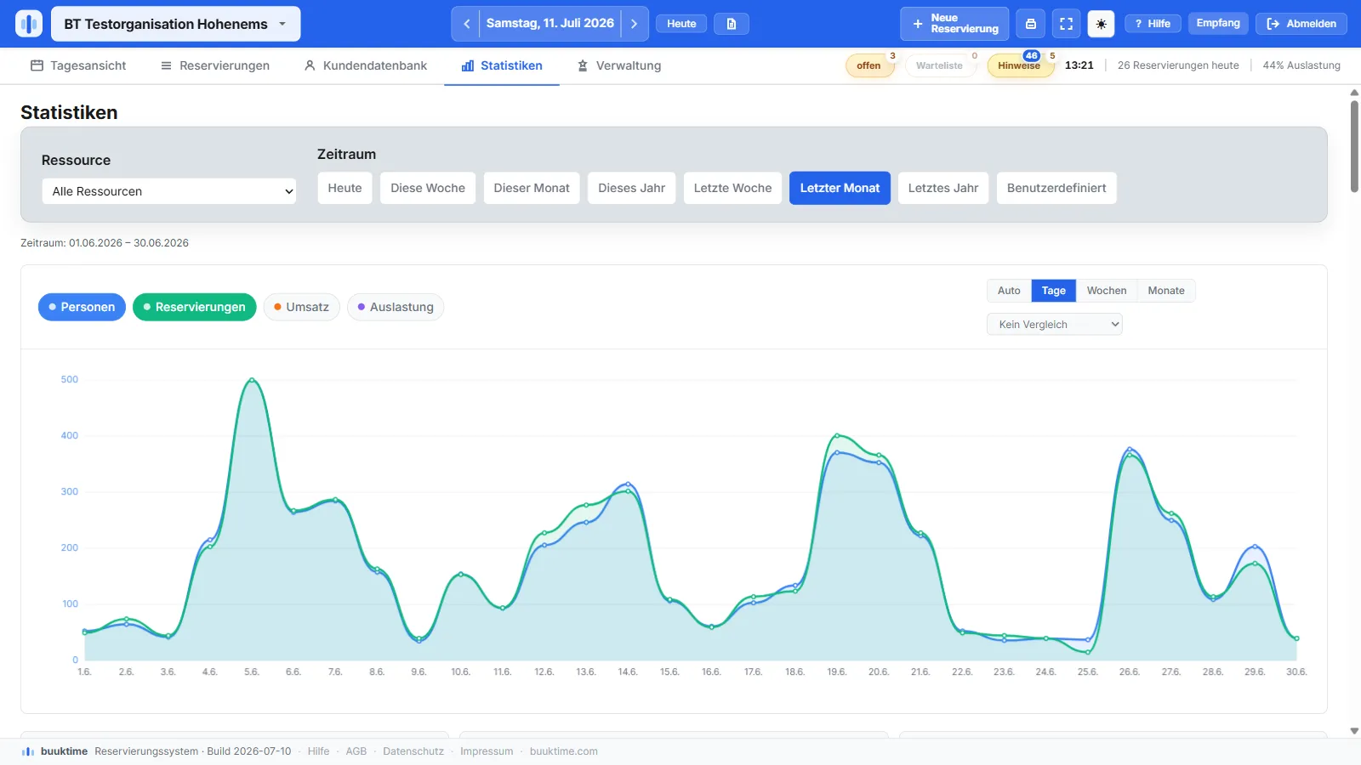Click the print icon button
This screenshot has width=1361, height=765.
tap(1031, 24)
